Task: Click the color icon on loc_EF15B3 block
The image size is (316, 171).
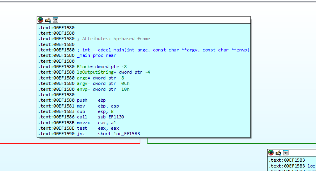Action: [x=271, y=153]
